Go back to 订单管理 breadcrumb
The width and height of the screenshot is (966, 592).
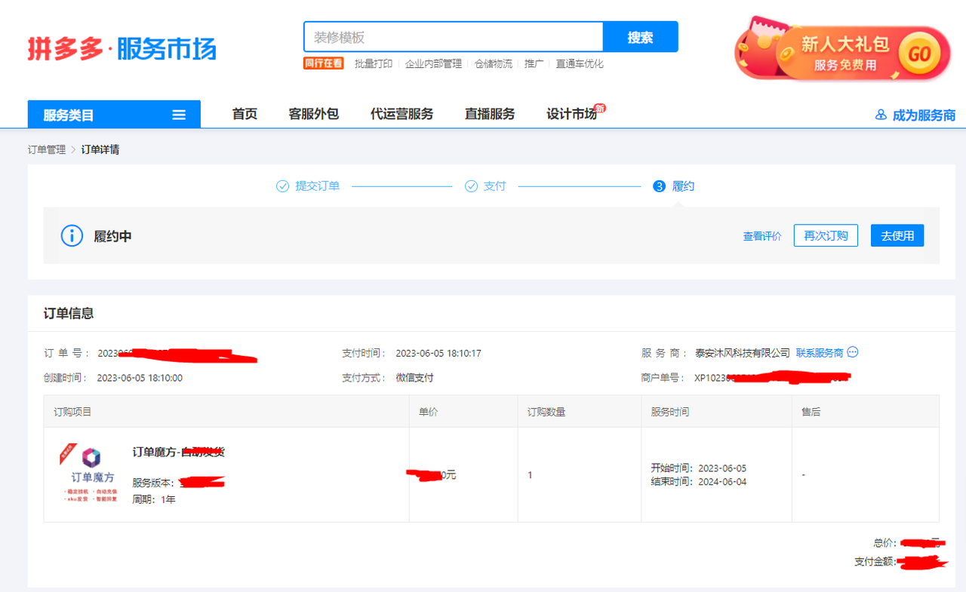point(47,149)
